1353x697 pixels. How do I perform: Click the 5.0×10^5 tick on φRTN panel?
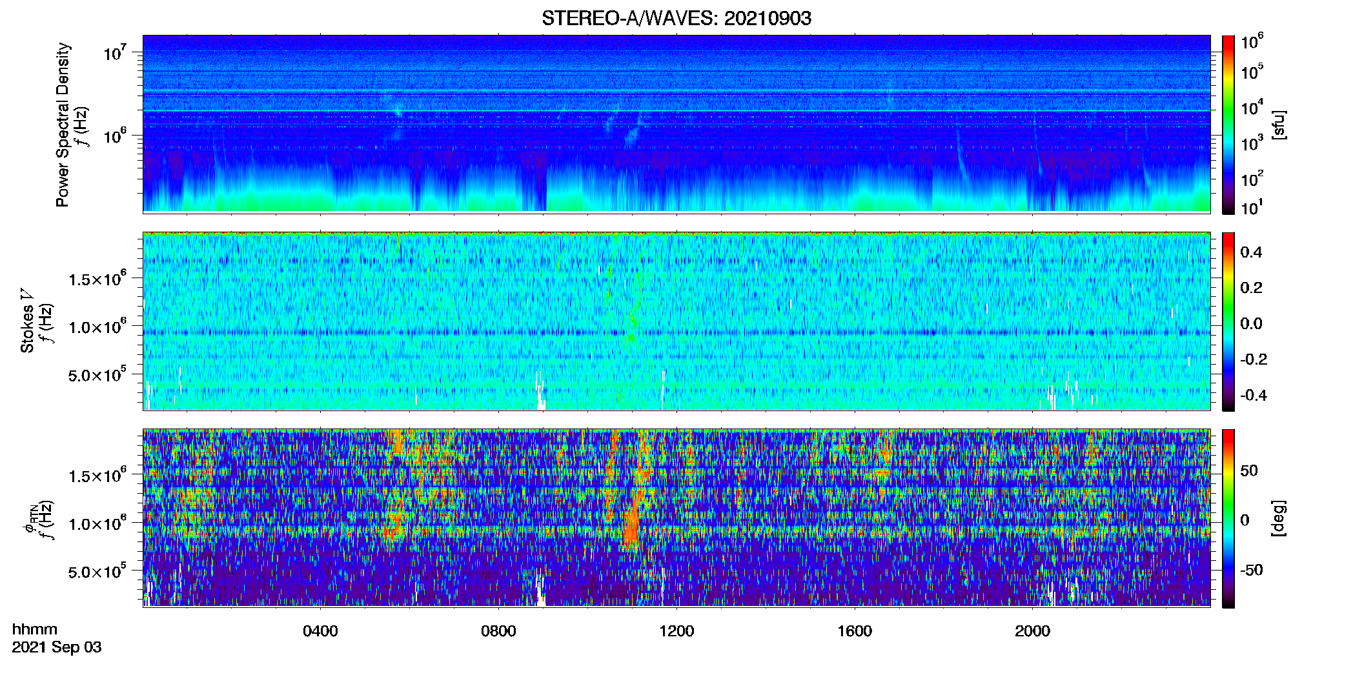coord(98,571)
